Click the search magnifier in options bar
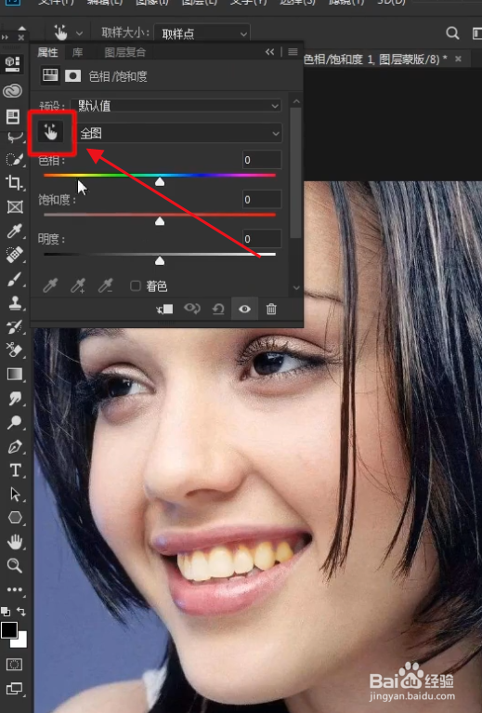Viewport: 482px width, 713px height. [452, 33]
